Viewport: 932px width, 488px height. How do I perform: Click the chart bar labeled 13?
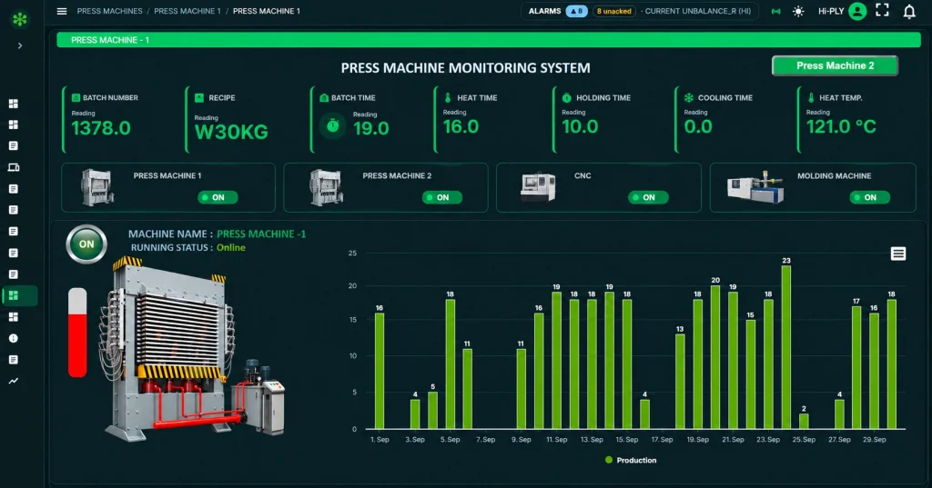pyautogui.click(x=680, y=382)
